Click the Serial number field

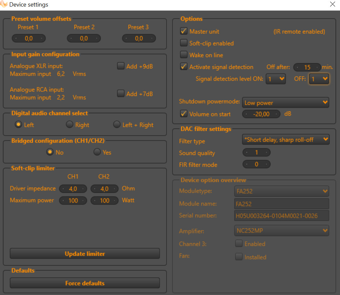coord(281,216)
